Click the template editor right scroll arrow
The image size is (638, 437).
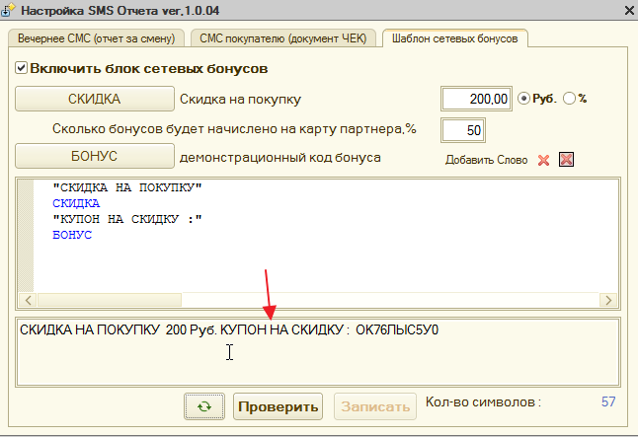(608, 300)
